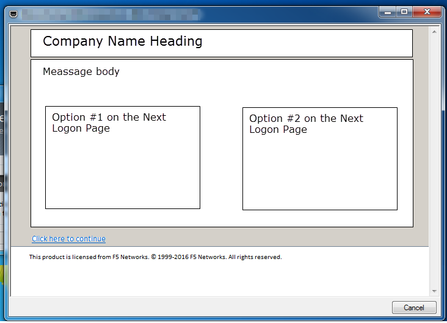Click the app icon in the title bar

[13, 13]
